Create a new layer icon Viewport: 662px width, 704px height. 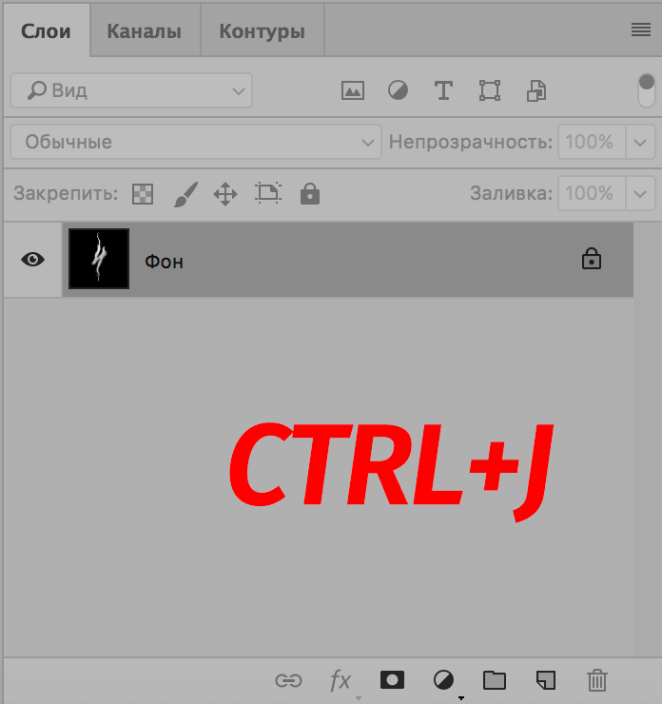click(546, 680)
